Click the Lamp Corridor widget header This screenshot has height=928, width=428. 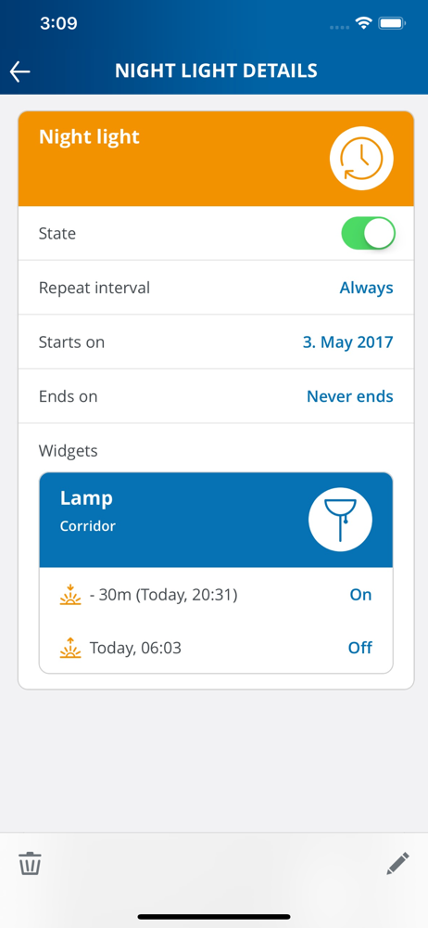point(216,521)
